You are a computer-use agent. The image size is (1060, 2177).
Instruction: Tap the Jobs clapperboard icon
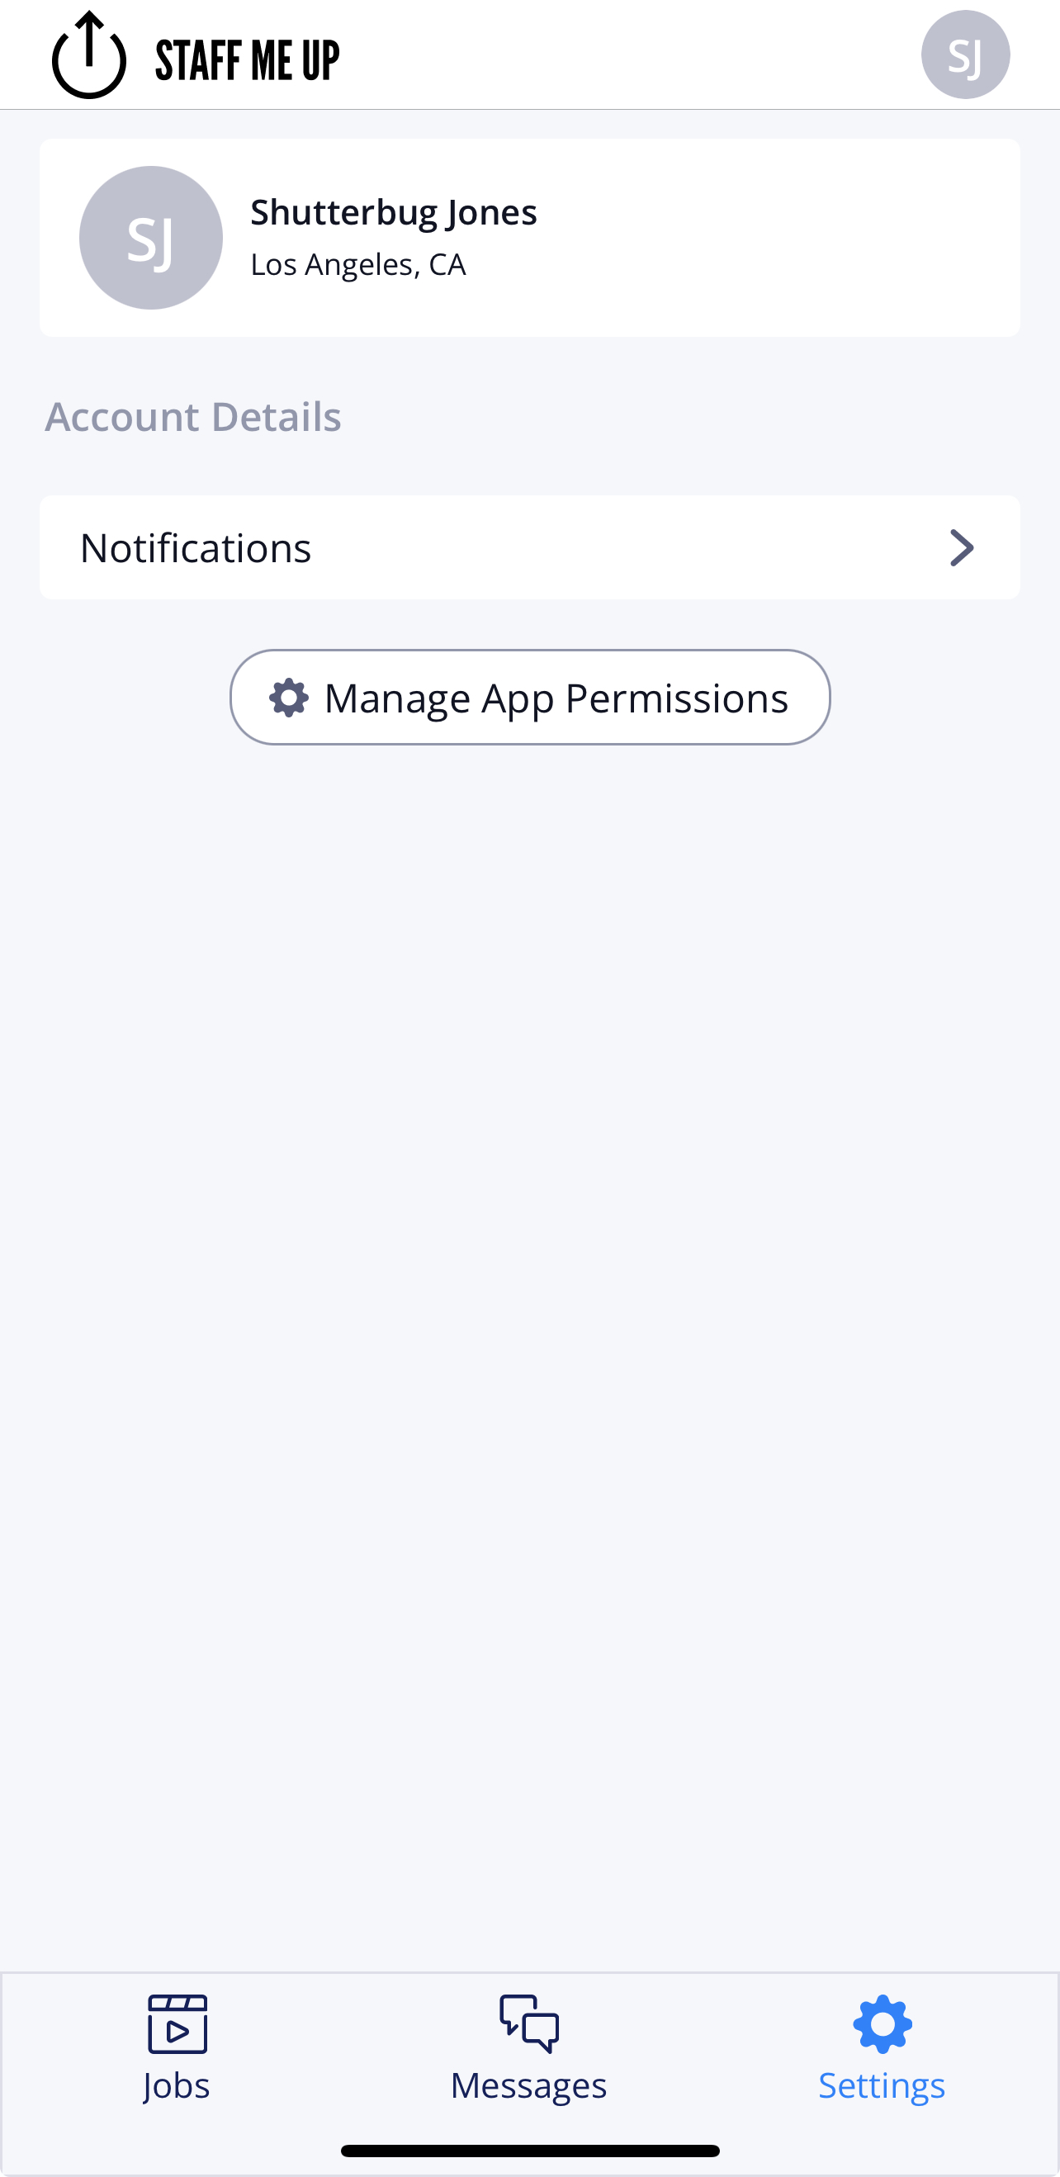[177, 2024]
